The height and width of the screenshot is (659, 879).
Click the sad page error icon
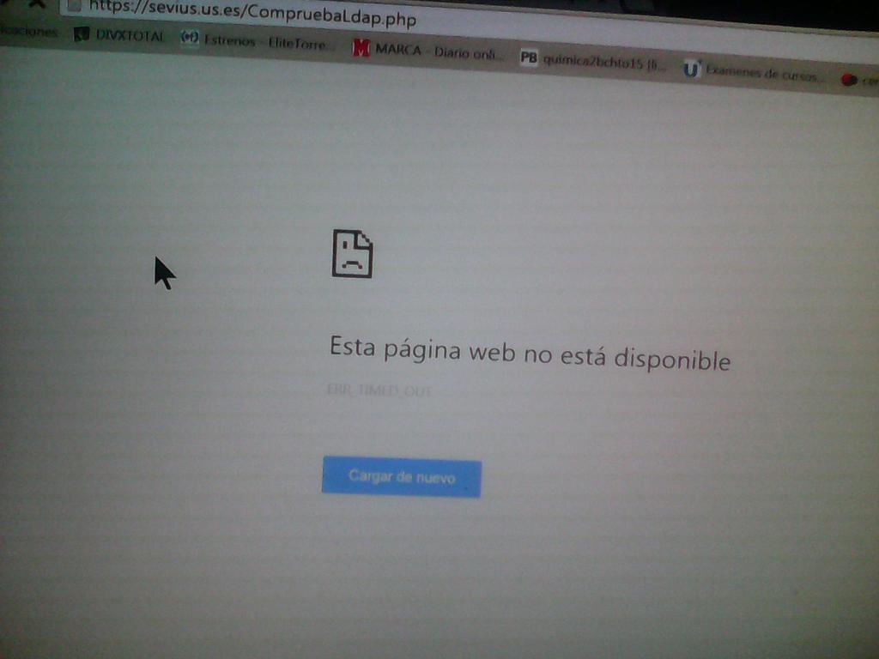click(352, 253)
